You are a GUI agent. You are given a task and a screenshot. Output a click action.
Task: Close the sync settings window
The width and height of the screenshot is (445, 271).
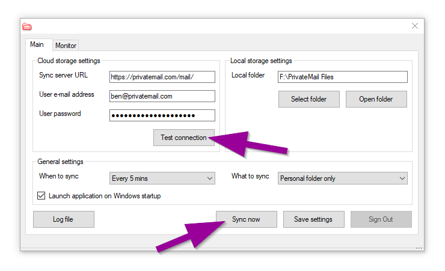click(x=414, y=26)
